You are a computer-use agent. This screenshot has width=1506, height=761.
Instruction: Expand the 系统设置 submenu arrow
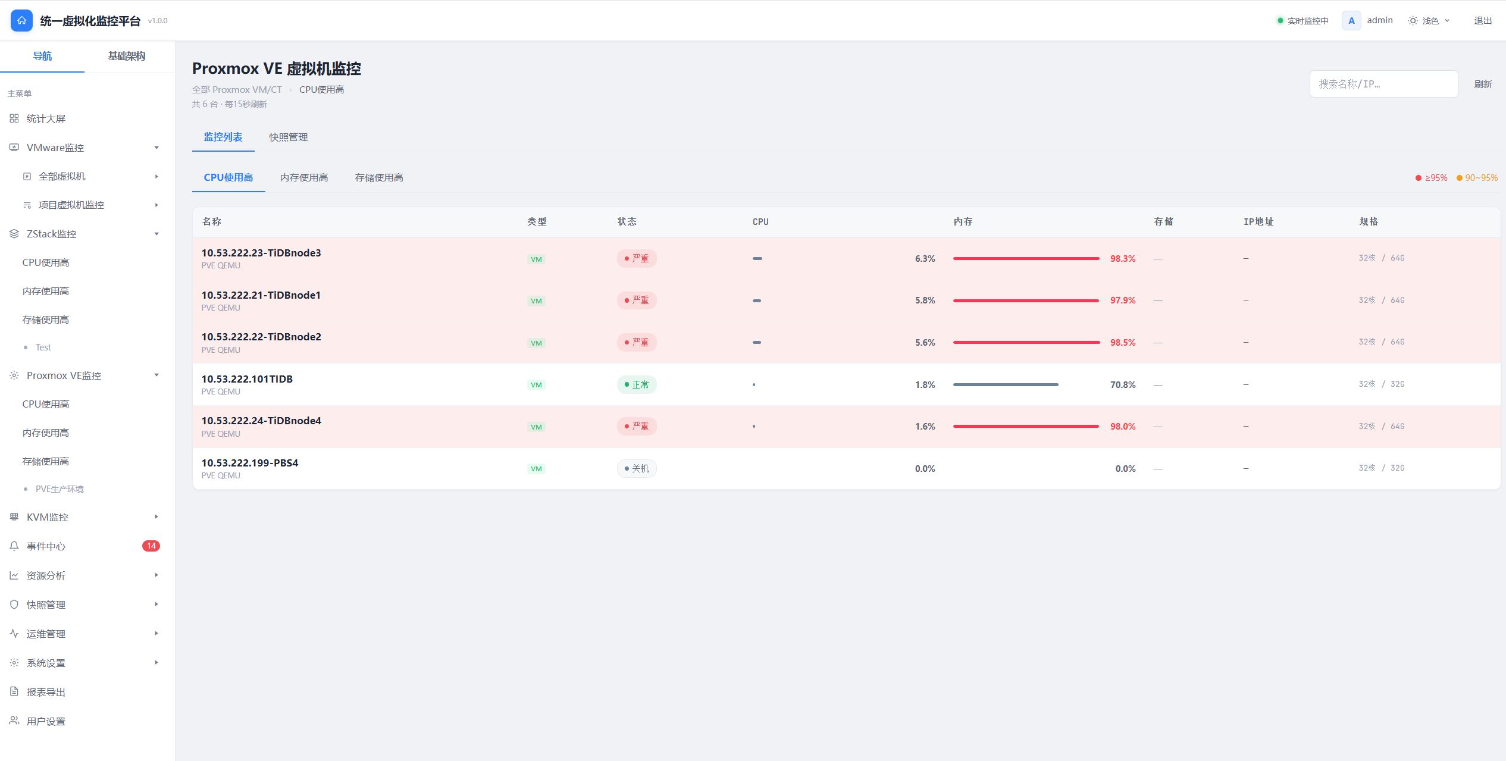[156, 662]
